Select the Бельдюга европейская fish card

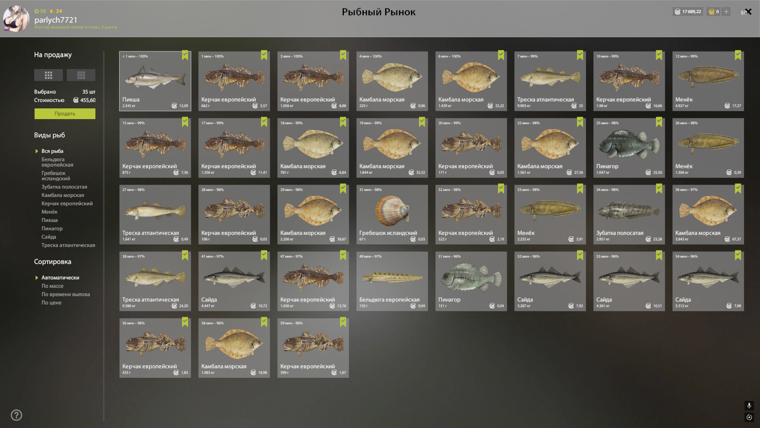coord(392,281)
